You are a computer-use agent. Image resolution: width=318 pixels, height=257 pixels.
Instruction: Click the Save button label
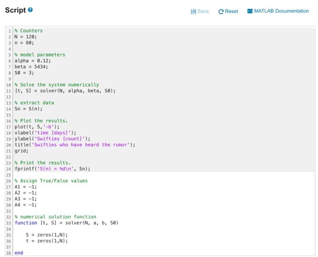[x=203, y=11]
